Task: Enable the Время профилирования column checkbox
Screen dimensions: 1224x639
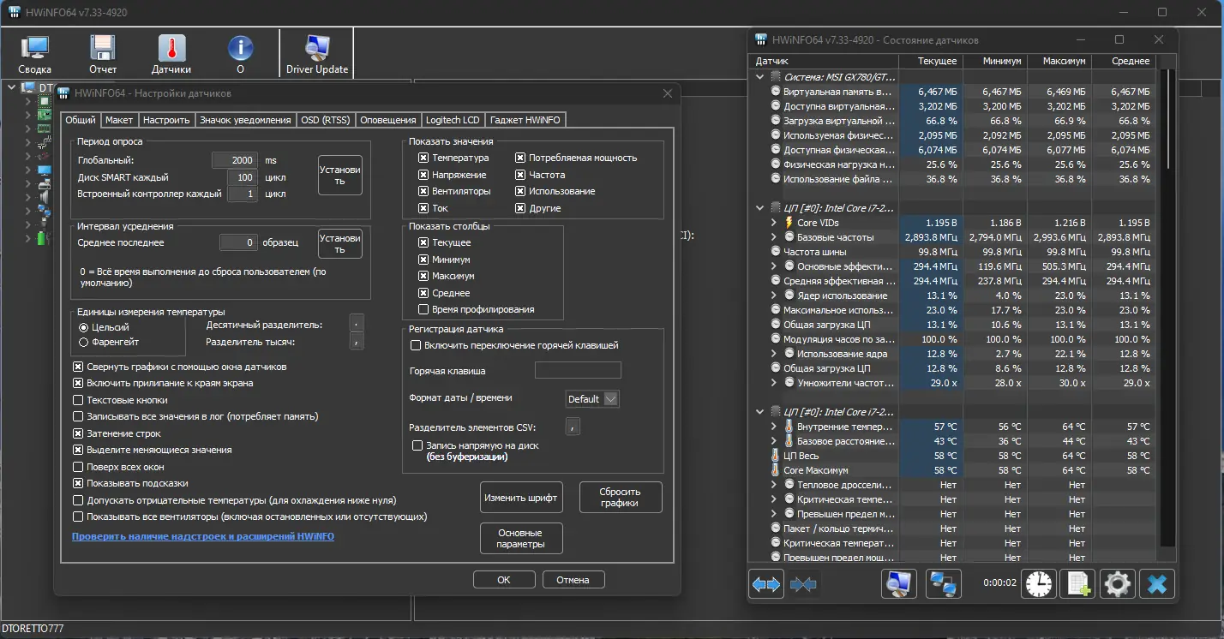Action: (x=423, y=309)
